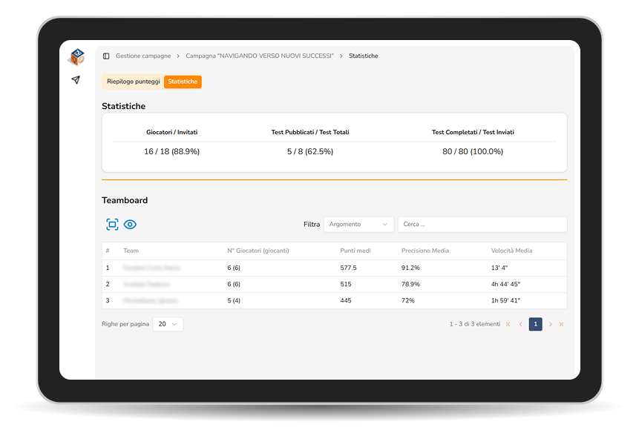This screenshot has height=436, width=639.
Task: Click the 78.9% precision cell
Action: (x=410, y=284)
